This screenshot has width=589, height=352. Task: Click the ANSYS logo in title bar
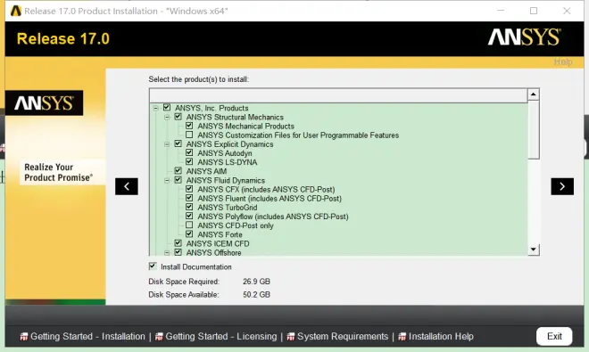tap(15, 11)
